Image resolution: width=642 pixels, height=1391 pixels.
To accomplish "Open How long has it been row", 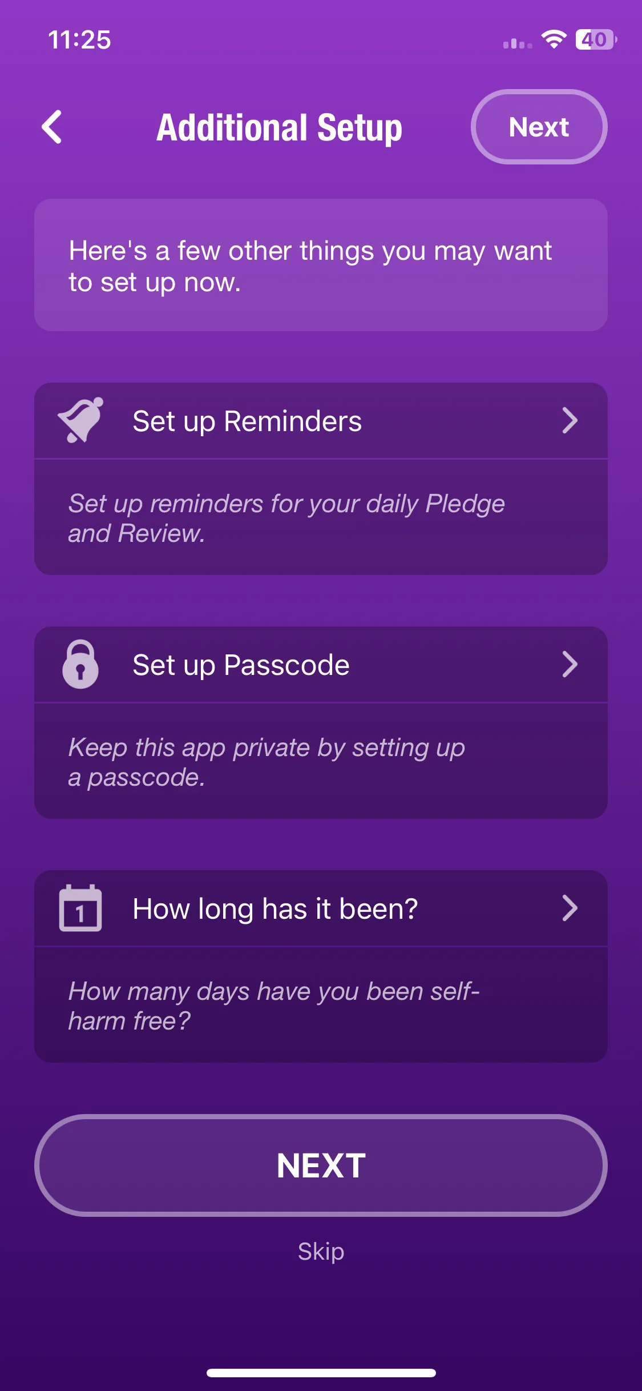I will pos(321,908).
